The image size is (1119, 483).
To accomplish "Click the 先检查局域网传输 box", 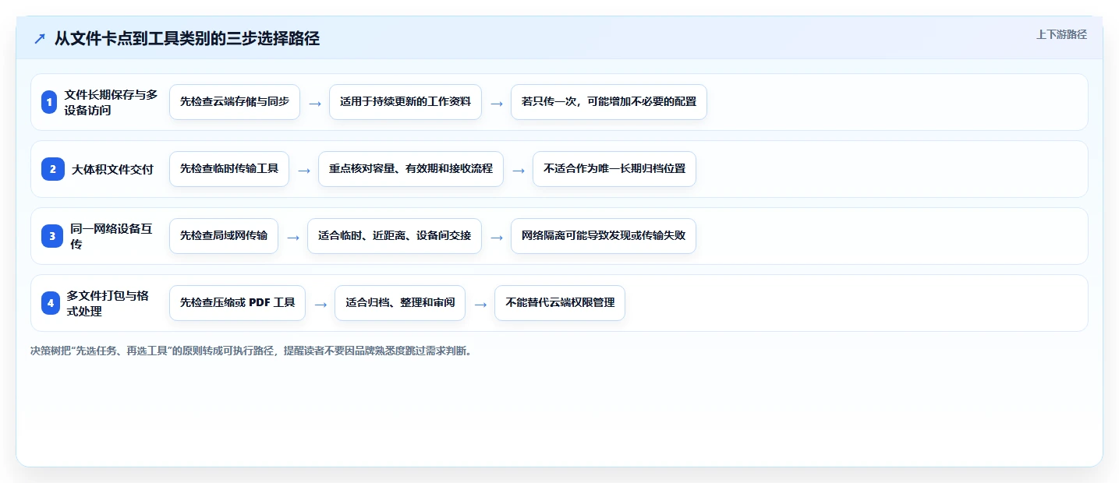I will (x=224, y=236).
